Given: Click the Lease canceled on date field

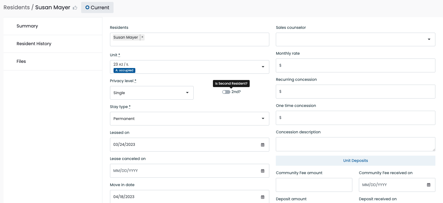Looking at the screenshot, I should pos(190,171).
